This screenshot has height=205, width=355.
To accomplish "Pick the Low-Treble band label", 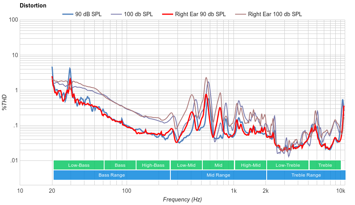I will (x=288, y=165).
